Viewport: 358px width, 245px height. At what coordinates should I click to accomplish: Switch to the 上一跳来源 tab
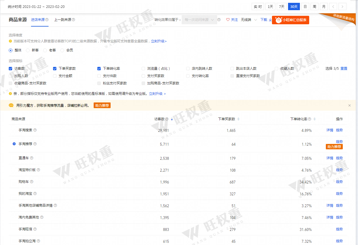pos(63,20)
